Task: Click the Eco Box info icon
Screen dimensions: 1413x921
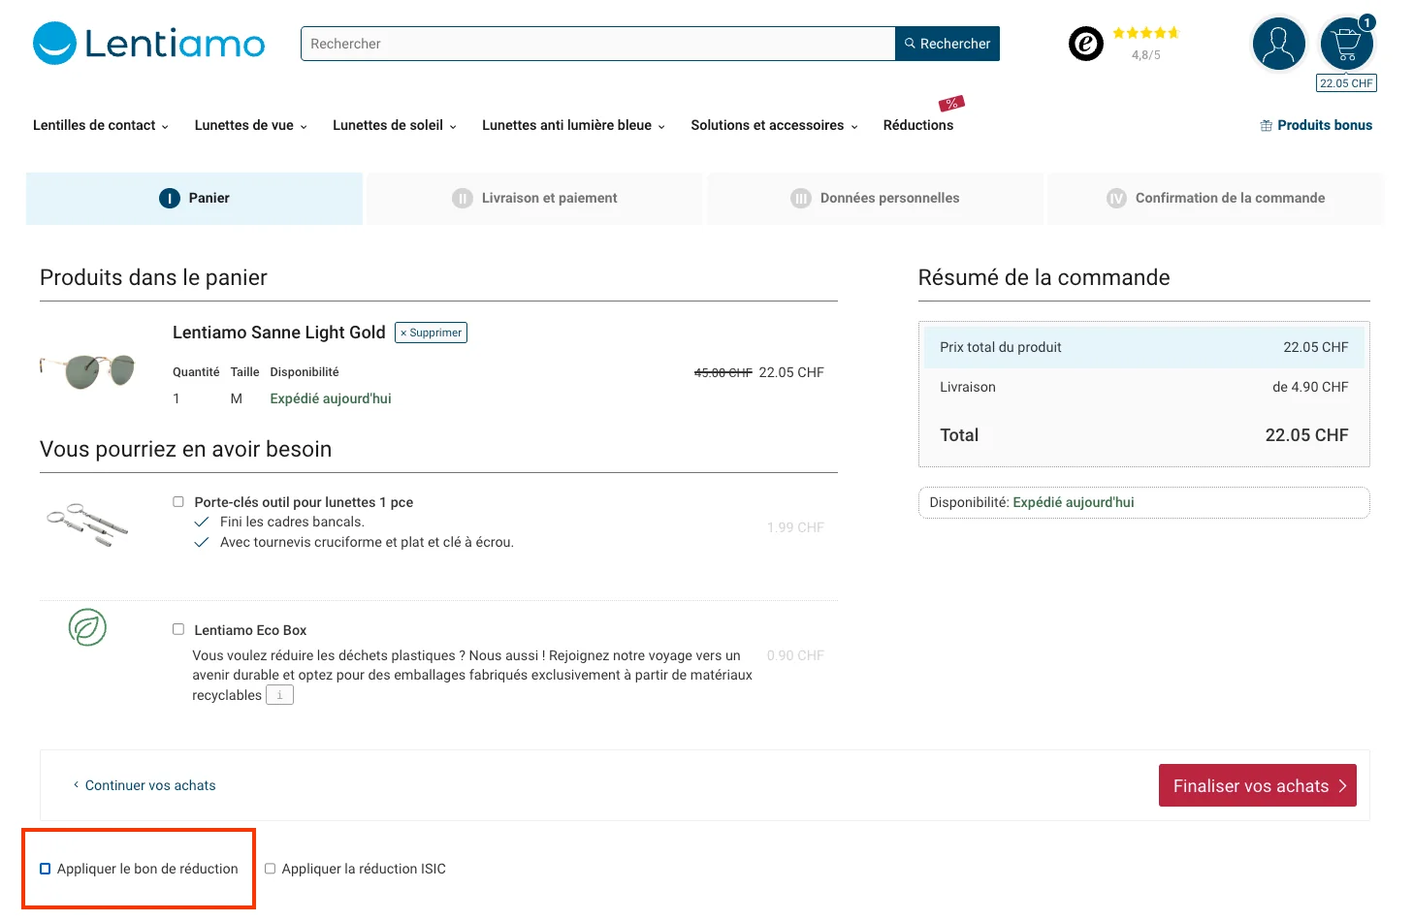Action: click(x=279, y=695)
